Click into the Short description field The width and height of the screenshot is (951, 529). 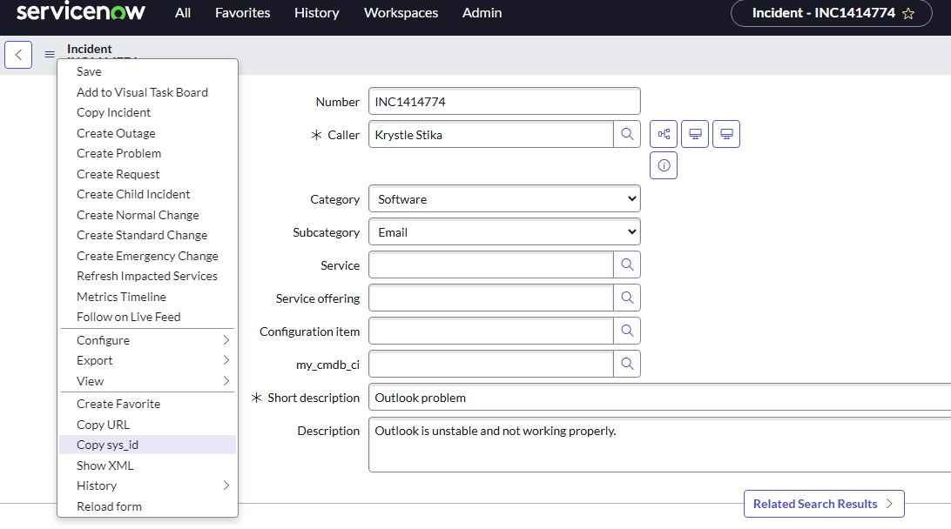[658, 398]
